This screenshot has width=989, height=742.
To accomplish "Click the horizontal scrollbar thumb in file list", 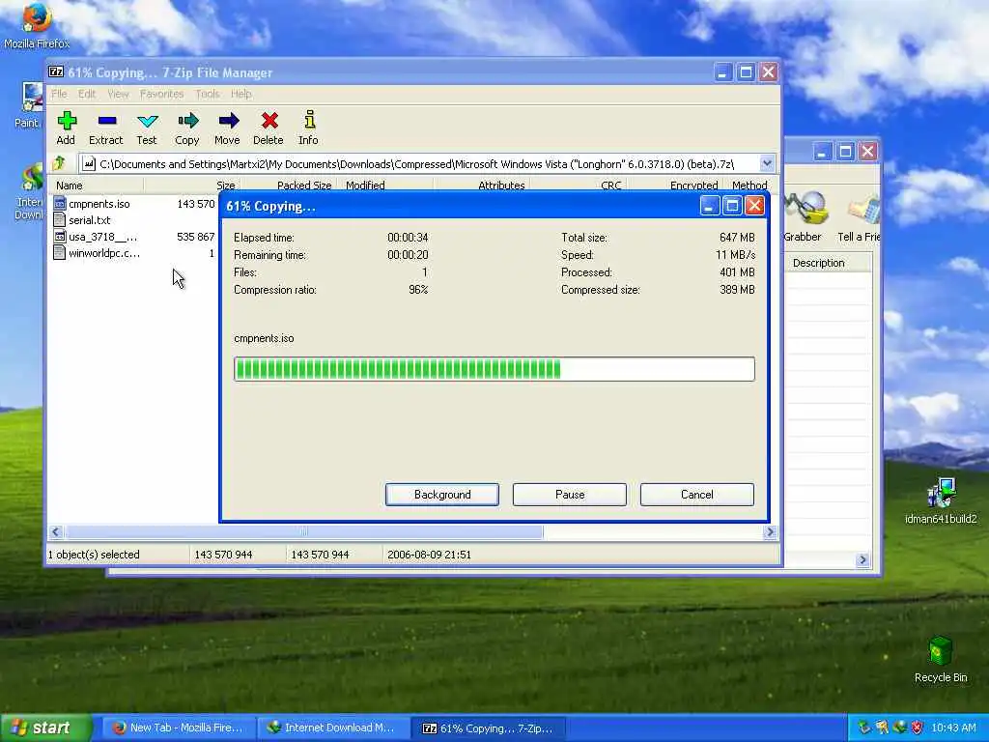I will coord(303,532).
